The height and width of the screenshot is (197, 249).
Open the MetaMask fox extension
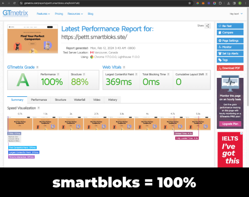203,3
